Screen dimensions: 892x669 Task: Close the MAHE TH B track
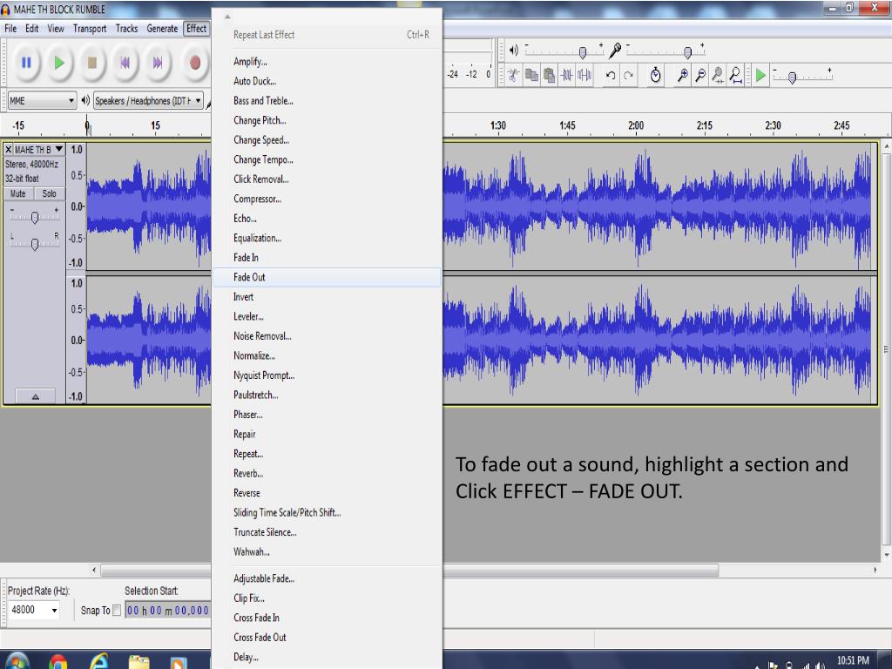(x=9, y=150)
